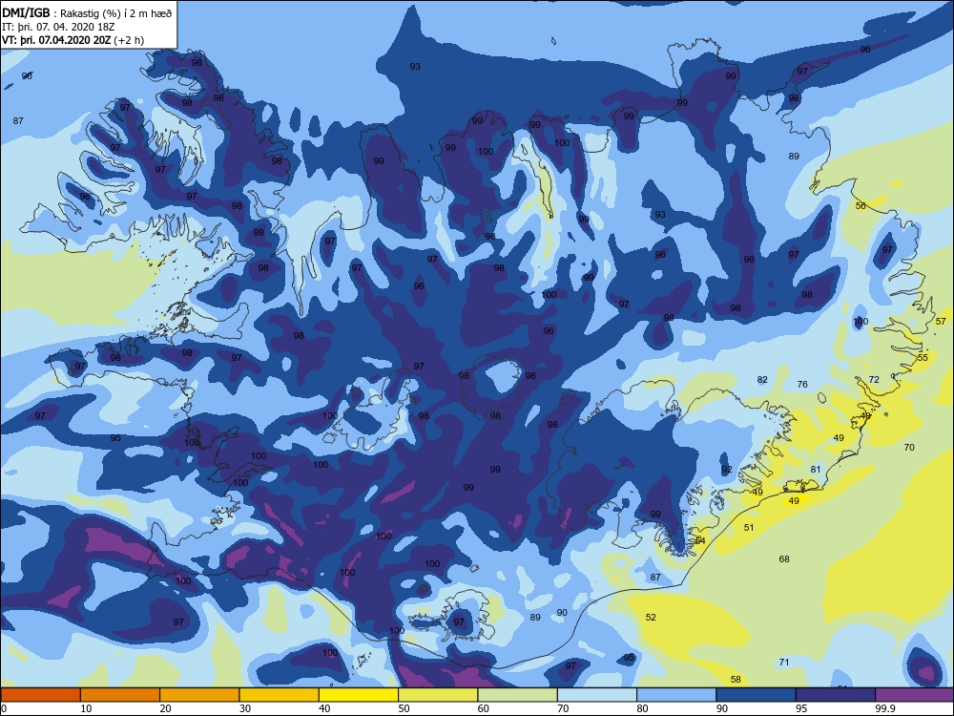Click the pale blue 70–80 legend swatch
This screenshot has height=716, width=954.
click(x=597, y=695)
